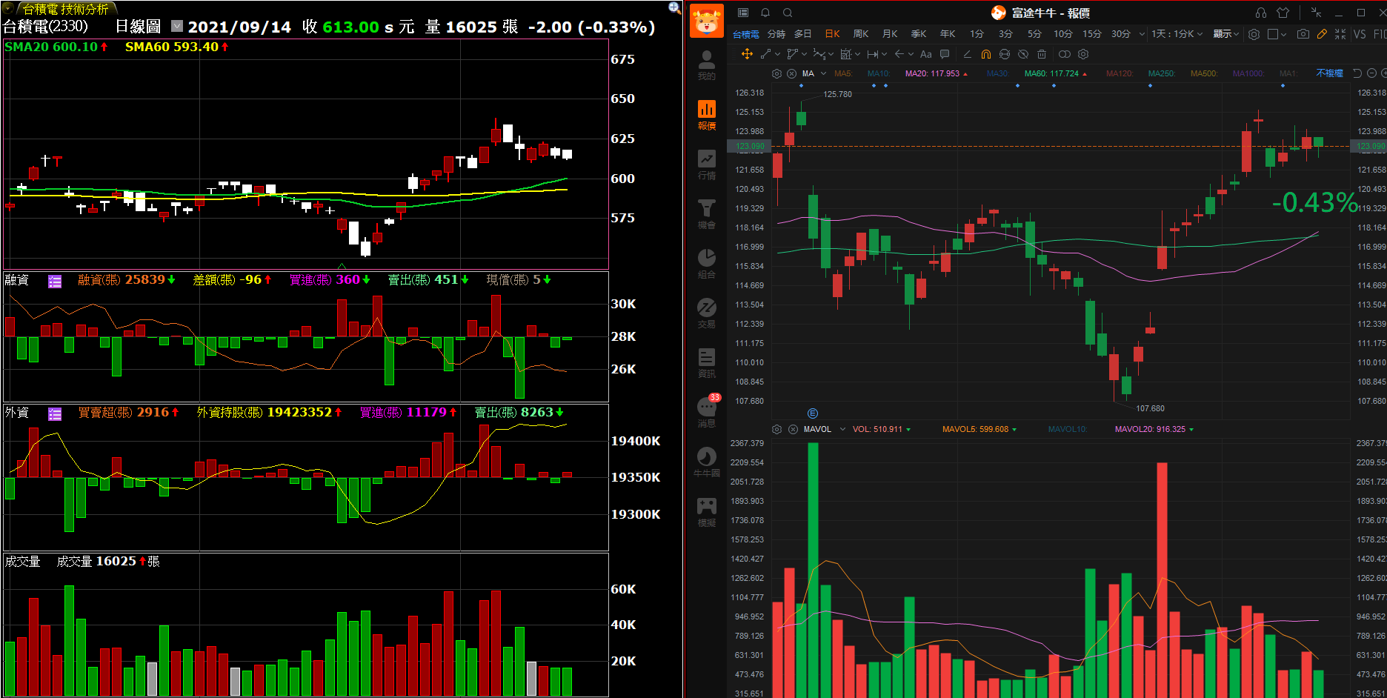Toggle the MA60: 117.724 line
1387x698 pixels.
point(1056,73)
